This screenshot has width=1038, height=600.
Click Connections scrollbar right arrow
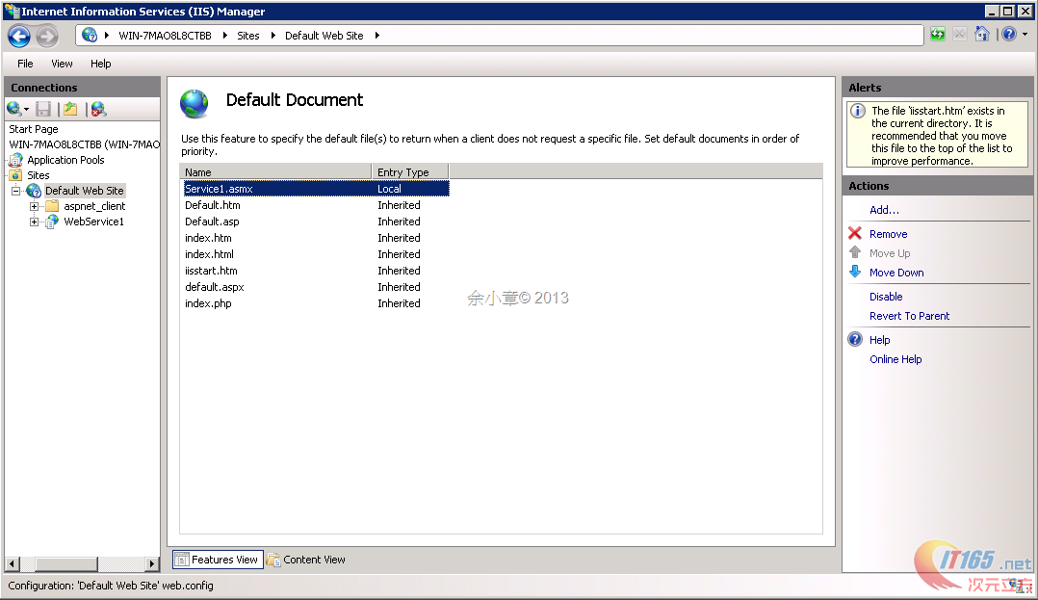pyautogui.click(x=152, y=563)
